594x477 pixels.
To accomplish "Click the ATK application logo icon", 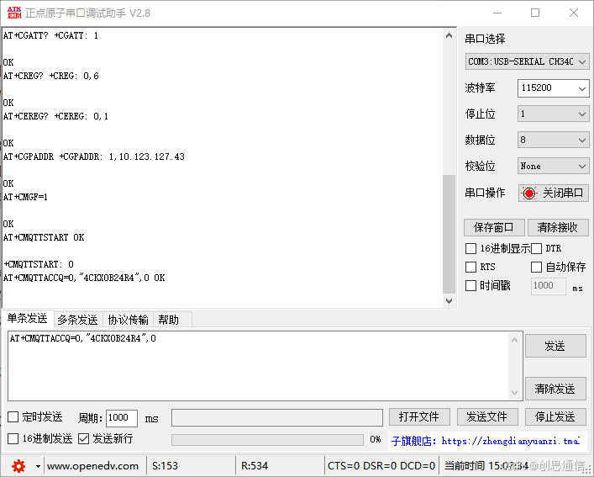I will 14,13.
